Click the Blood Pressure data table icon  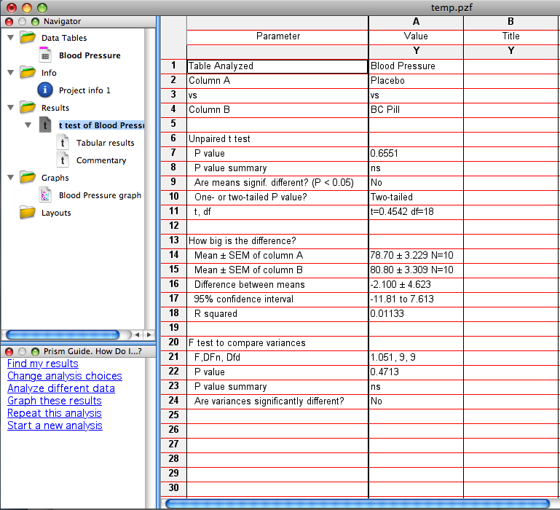45,55
